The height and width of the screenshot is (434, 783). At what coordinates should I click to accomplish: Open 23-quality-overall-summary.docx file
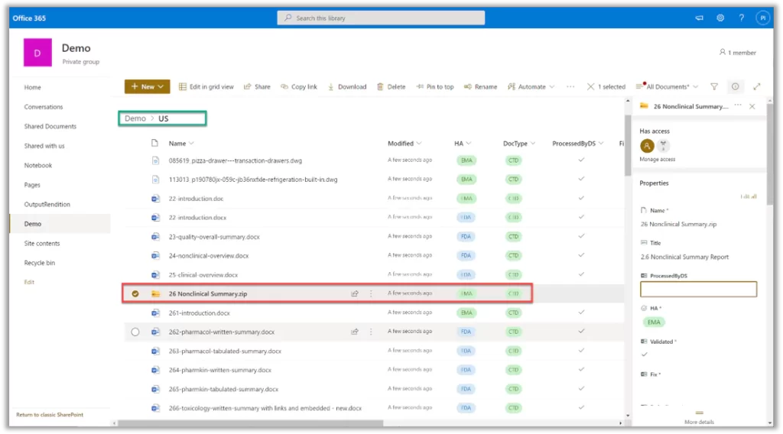(x=214, y=237)
